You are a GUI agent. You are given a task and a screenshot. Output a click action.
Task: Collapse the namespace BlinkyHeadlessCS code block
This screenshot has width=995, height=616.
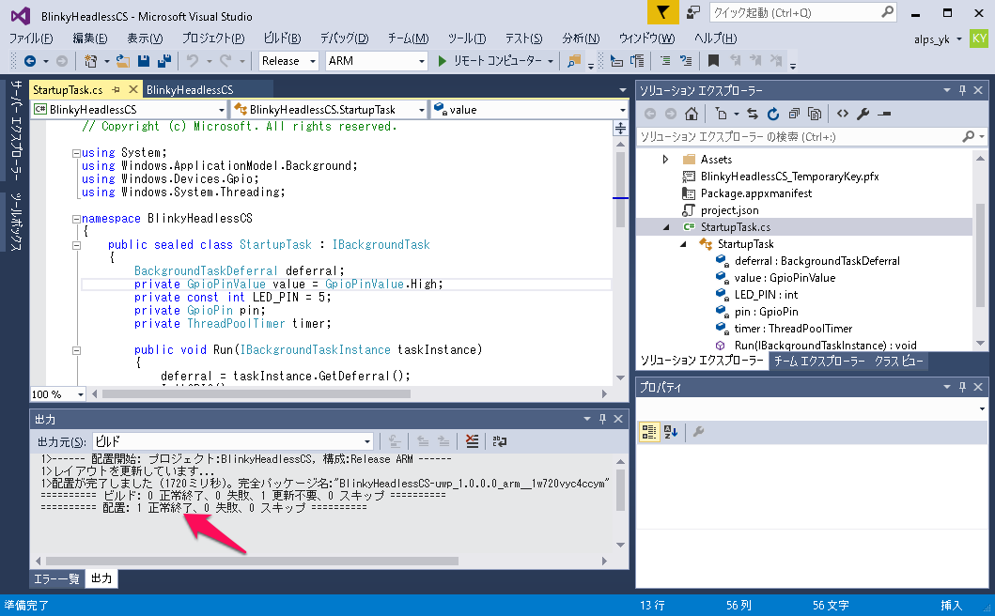point(76,219)
